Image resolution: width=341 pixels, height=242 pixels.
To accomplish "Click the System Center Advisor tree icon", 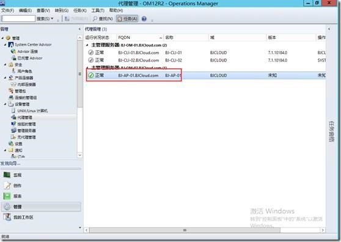I will [11, 44].
